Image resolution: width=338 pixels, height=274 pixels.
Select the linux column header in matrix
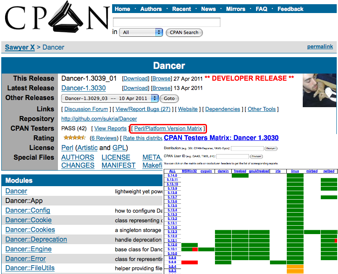coord(295,171)
